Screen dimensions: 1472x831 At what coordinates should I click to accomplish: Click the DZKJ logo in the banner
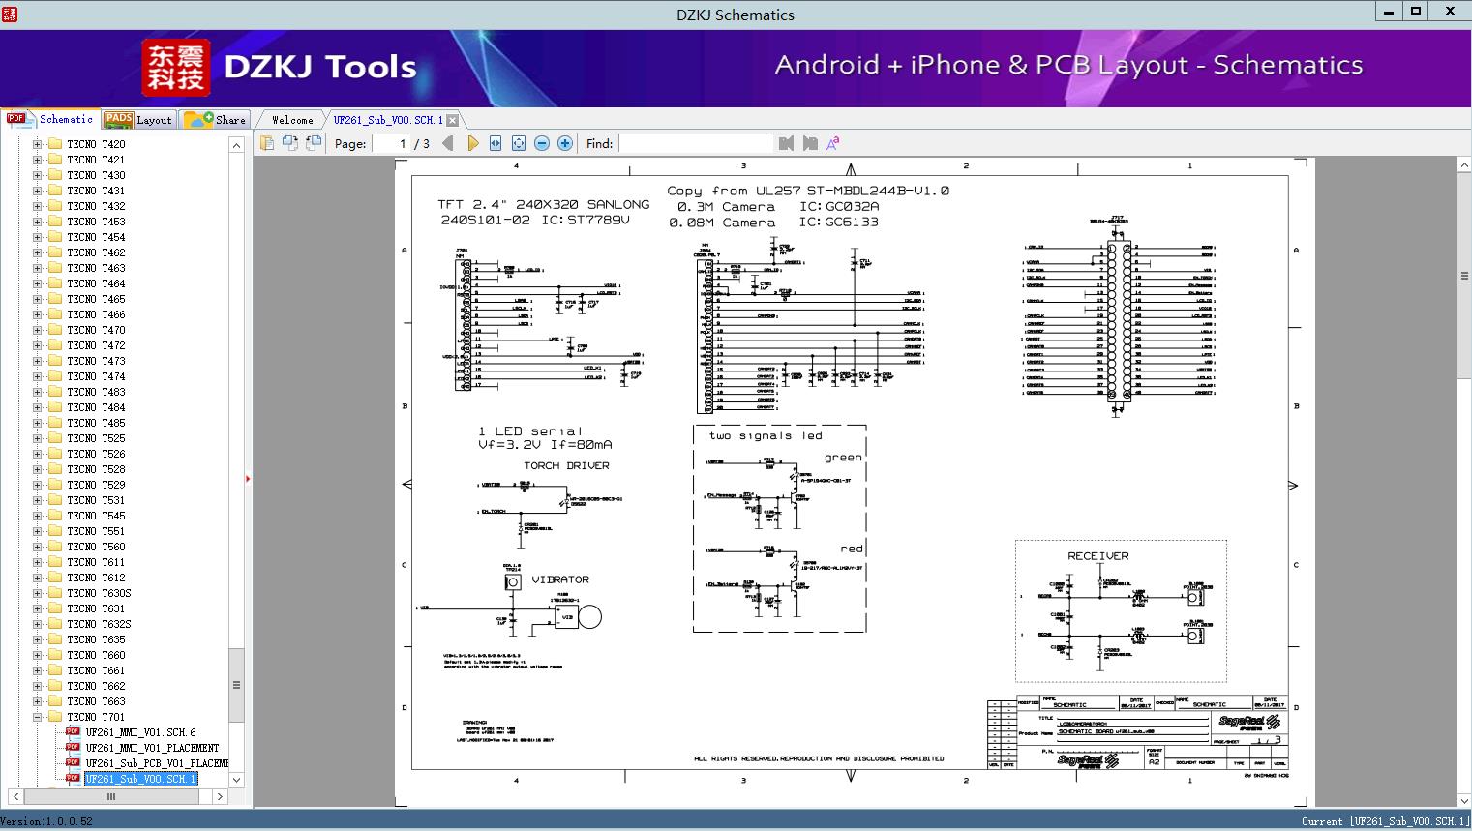click(x=176, y=68)
